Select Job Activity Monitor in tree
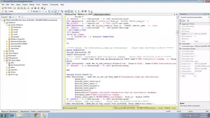 click(x=18, y=65)
